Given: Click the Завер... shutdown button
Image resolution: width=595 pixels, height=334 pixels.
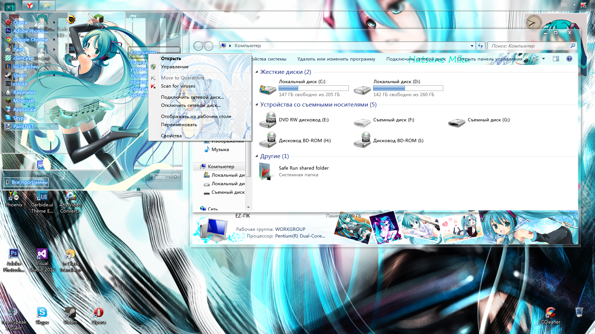Looking at the screenshot, I should pos(161,177).
